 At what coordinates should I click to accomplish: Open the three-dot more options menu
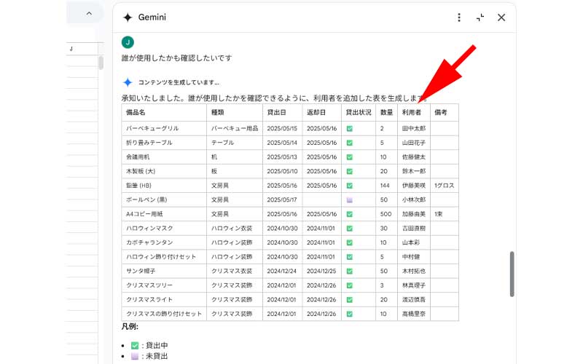[x=458, y=17]
